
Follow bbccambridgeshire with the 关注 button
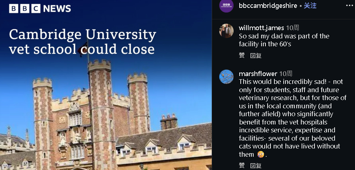pyautogui.click(x=310, y=6)
